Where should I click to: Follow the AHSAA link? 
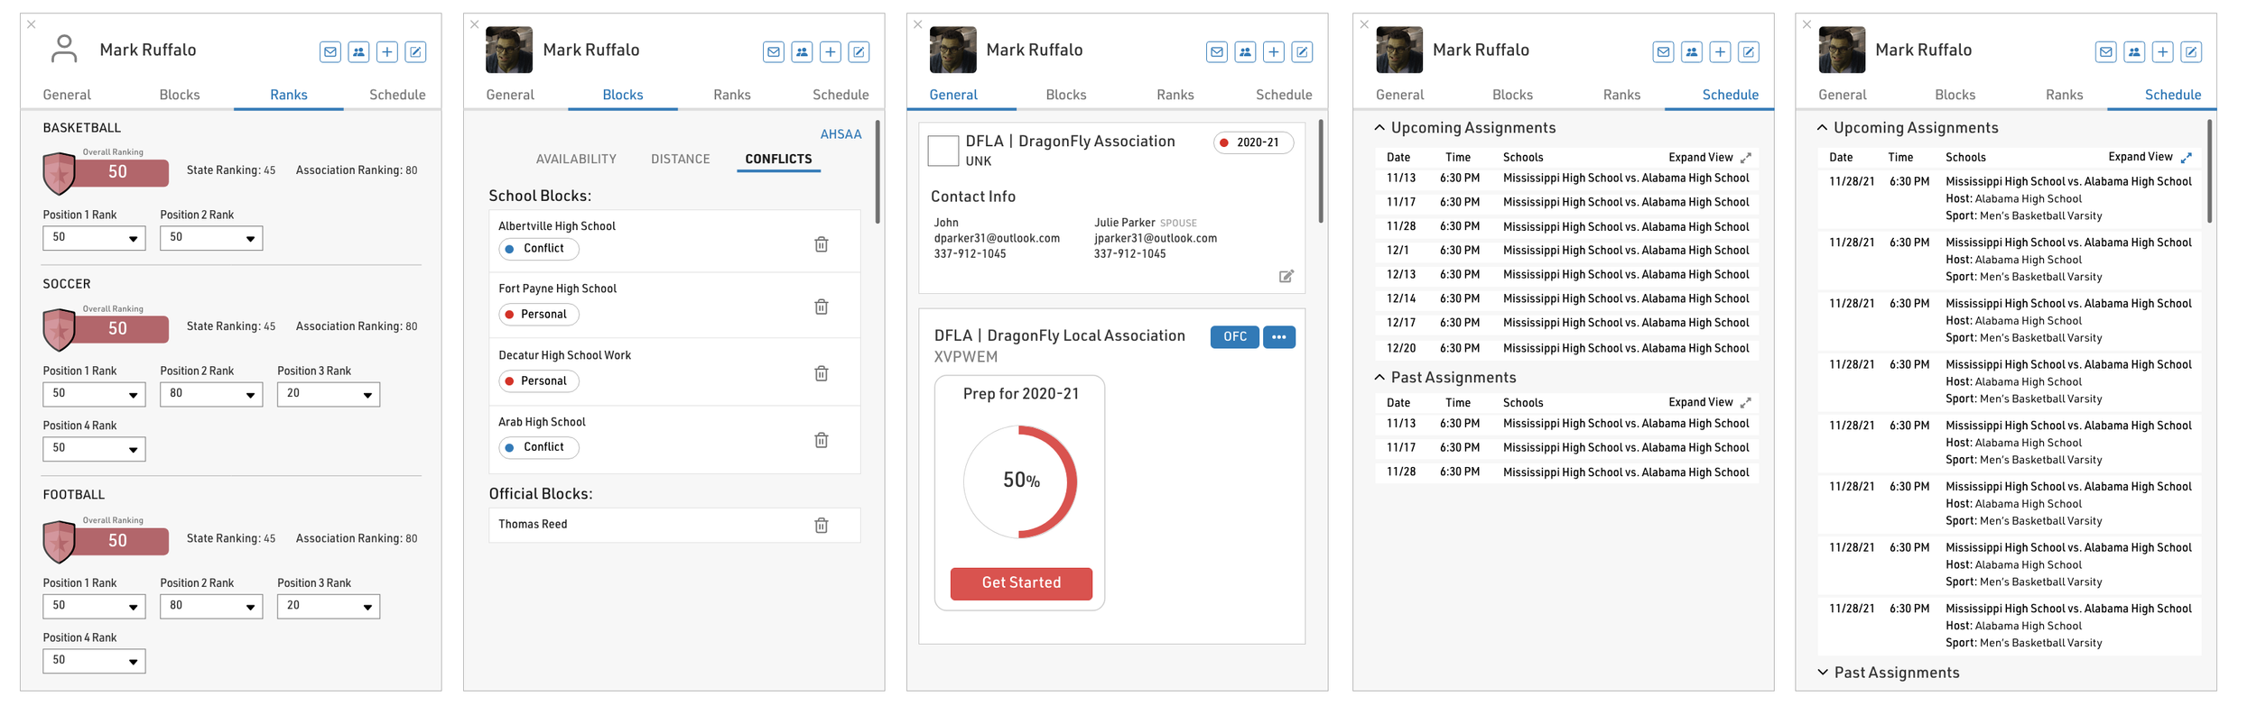(840, 134)
